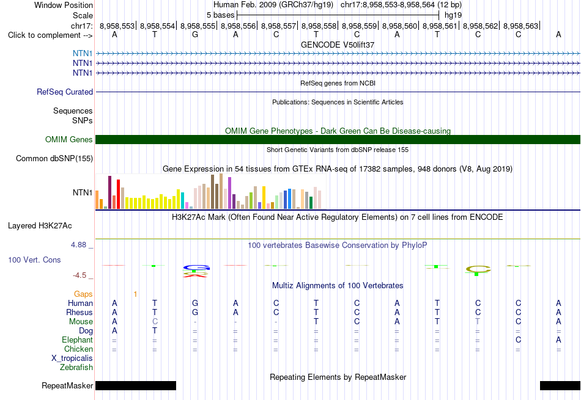Click position label 8,958,553
This screenshot has width=581, height=400.
[117, 26]
